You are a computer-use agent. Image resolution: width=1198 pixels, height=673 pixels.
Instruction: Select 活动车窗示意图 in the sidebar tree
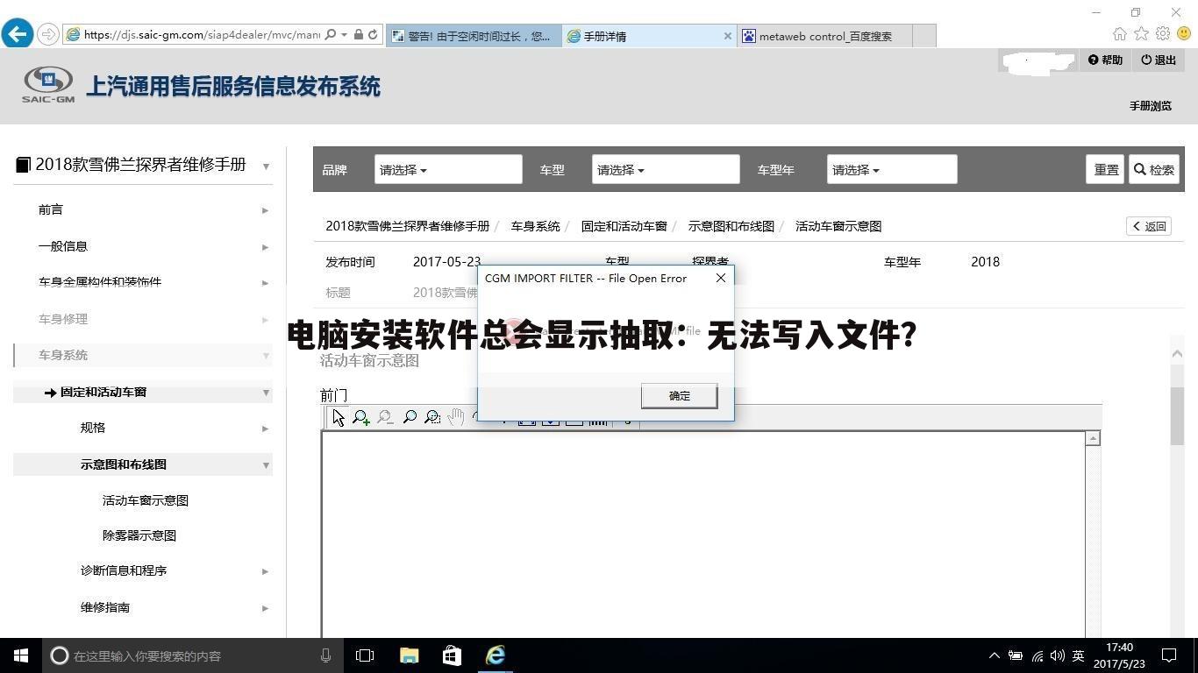pos(146,499)
